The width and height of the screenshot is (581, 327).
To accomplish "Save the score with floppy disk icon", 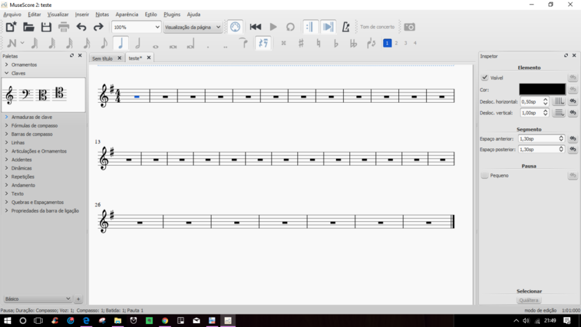I will pos(46,27).
